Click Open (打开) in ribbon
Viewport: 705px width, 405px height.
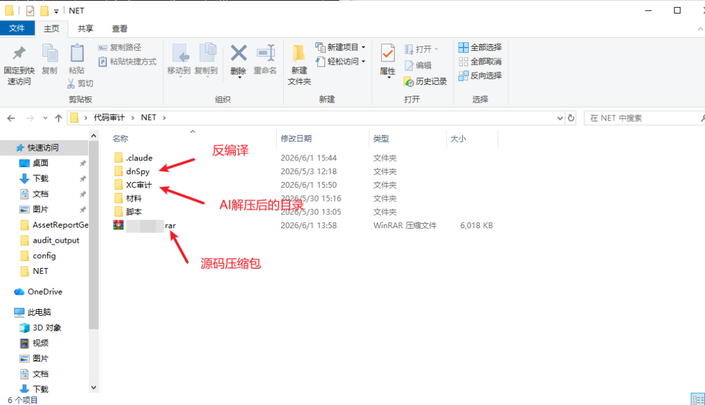(421, 50)
